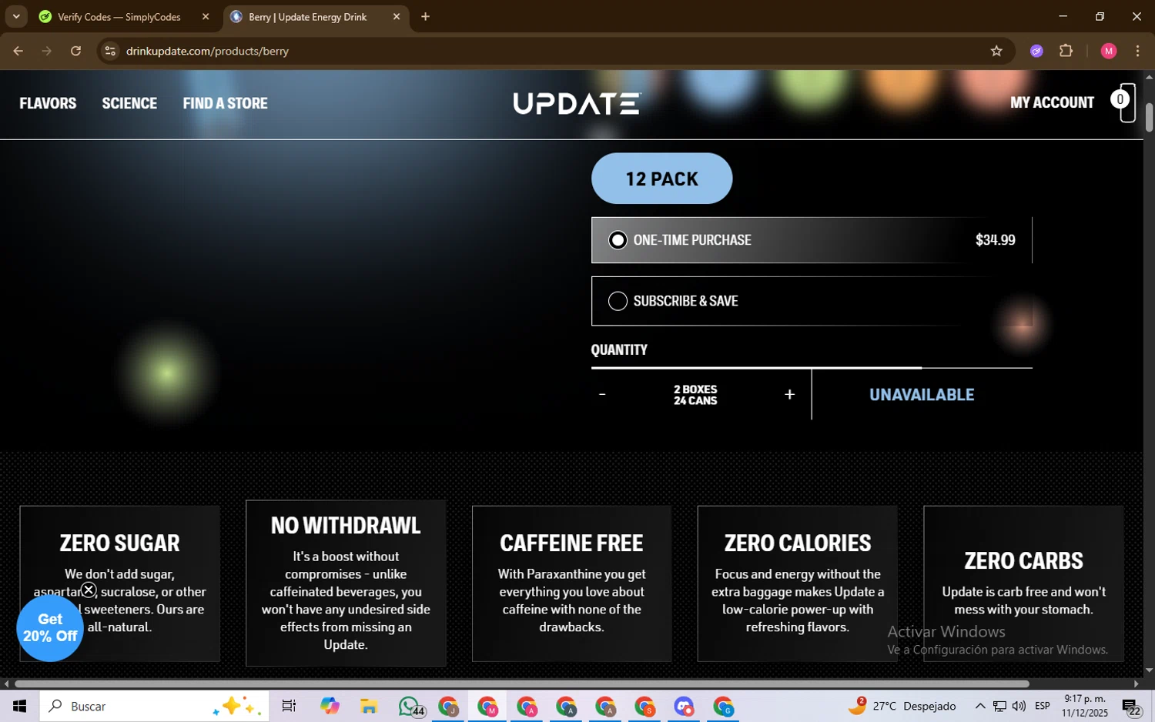The height and width of the screenshot is (722, 1155).
Task: Click the ESP language indicator
Action: coord(1043,706)
